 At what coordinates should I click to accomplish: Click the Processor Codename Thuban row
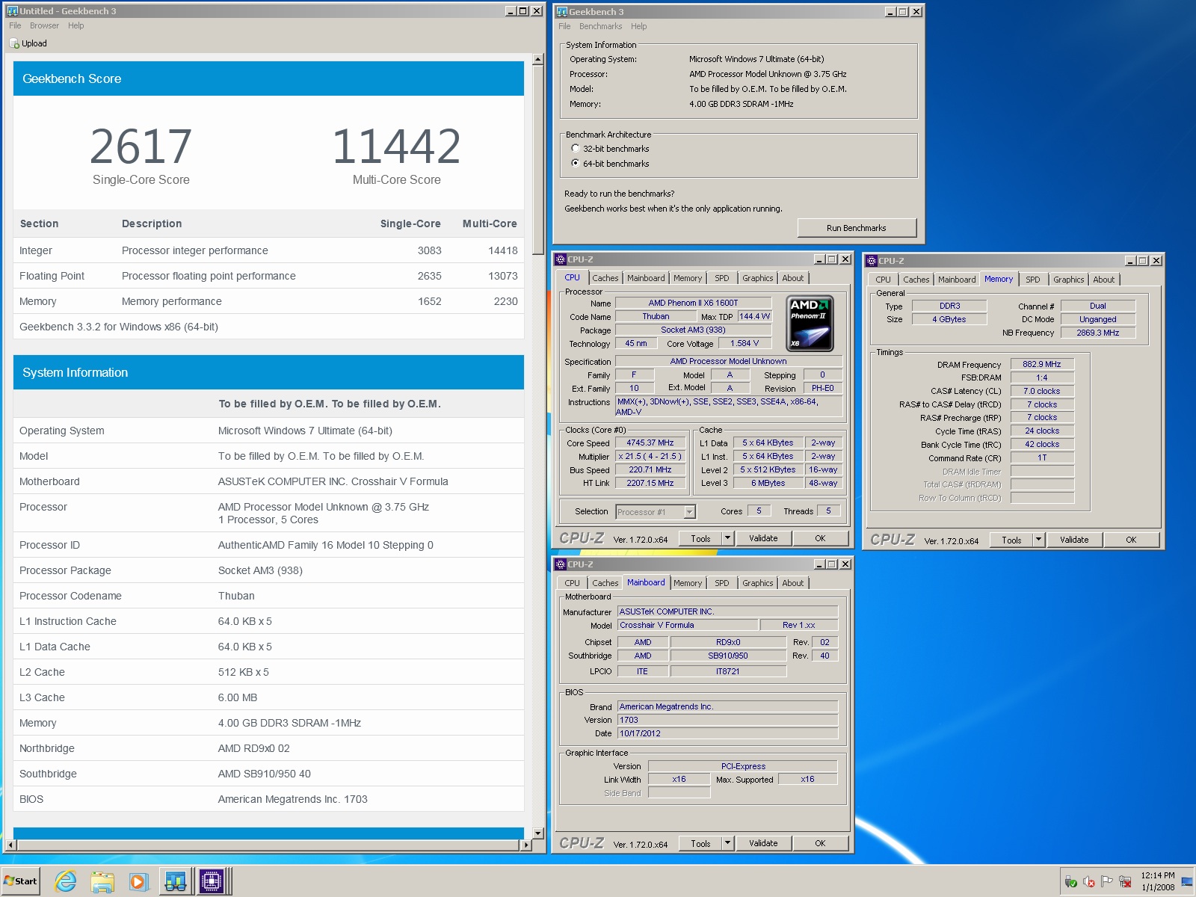(268, 596)
